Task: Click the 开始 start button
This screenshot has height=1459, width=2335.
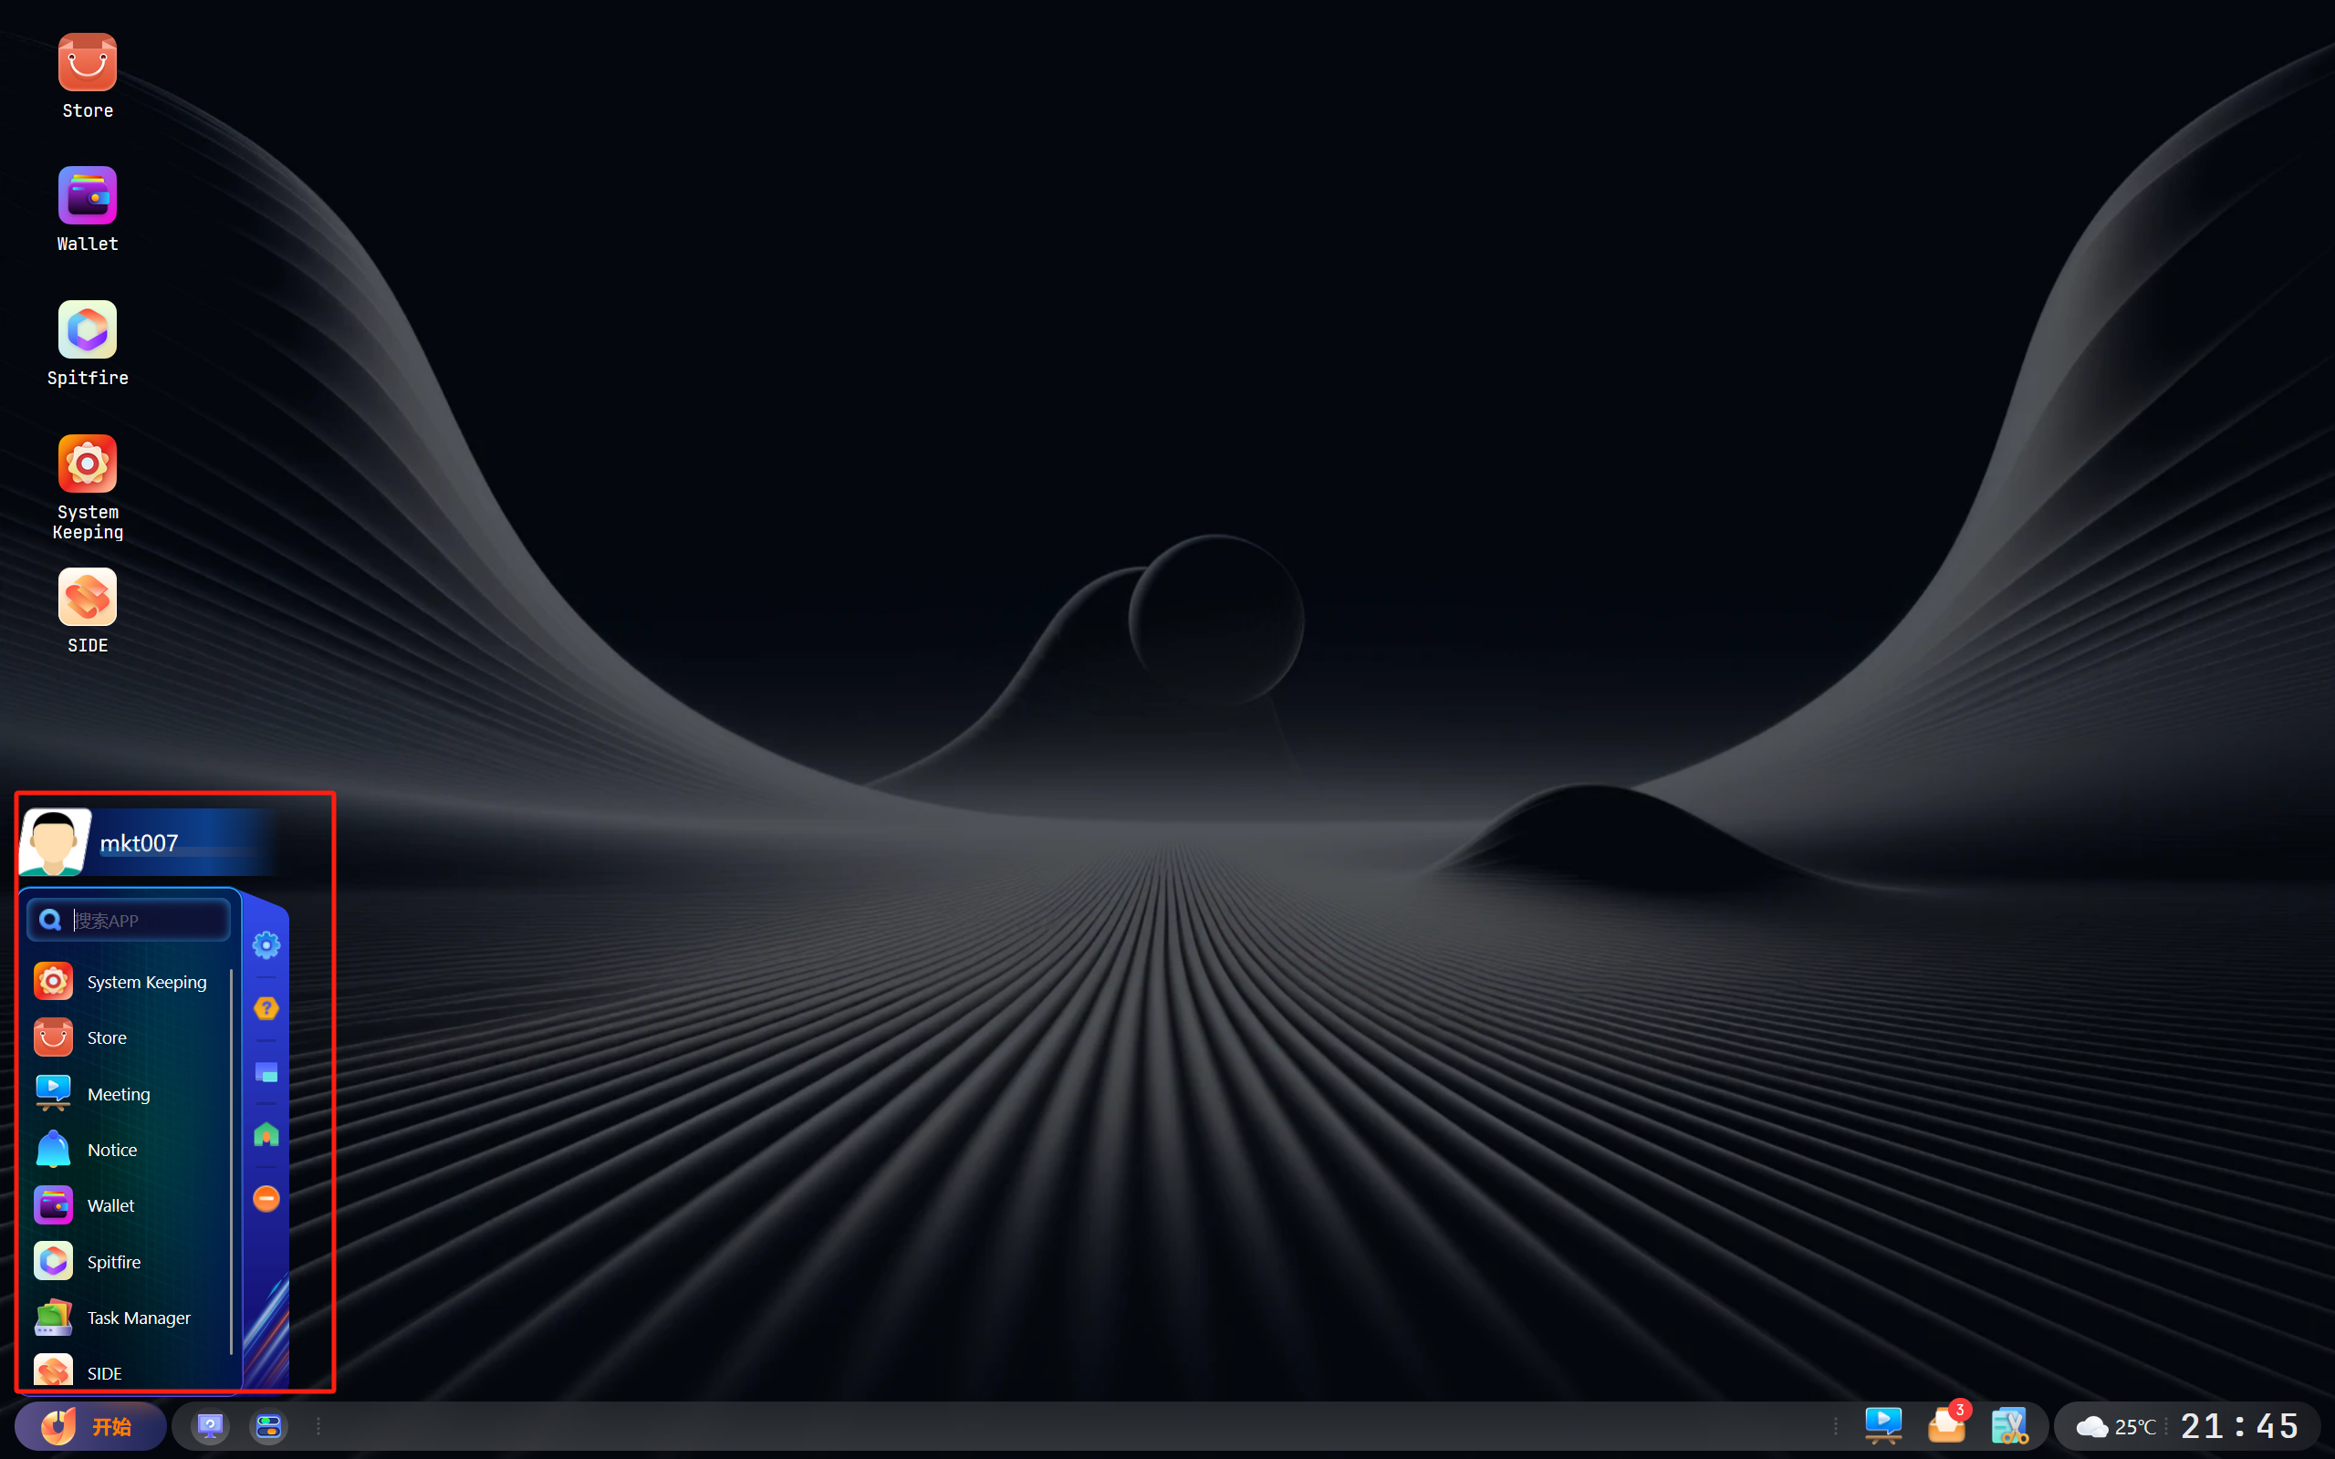Action: (x=89, y=1426)
